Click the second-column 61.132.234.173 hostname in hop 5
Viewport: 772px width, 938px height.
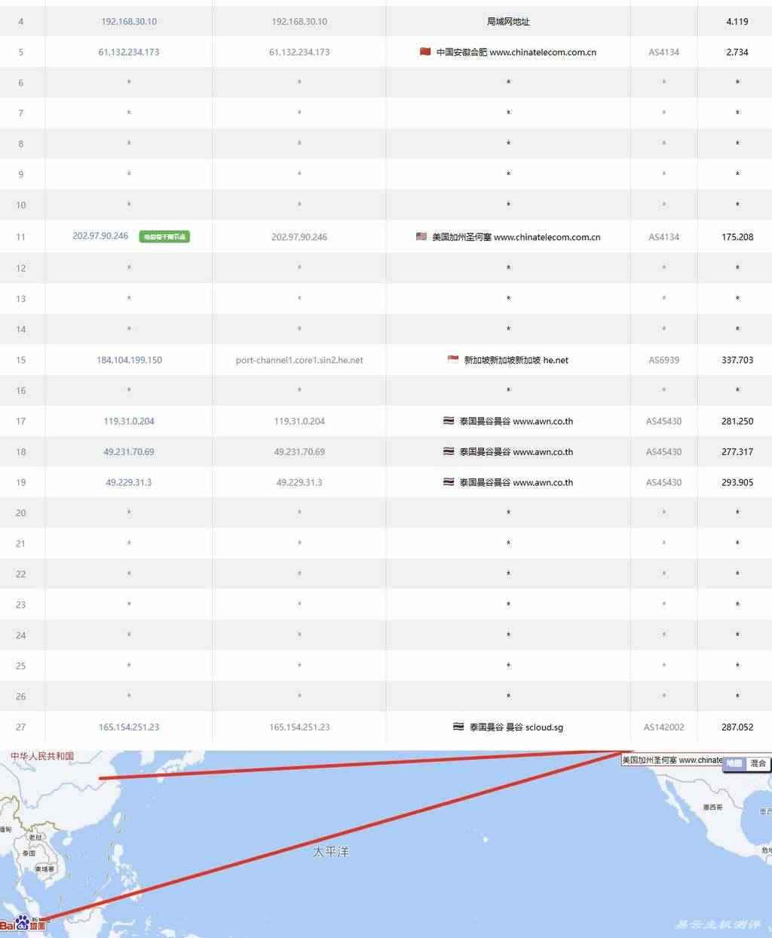point(299,52)
